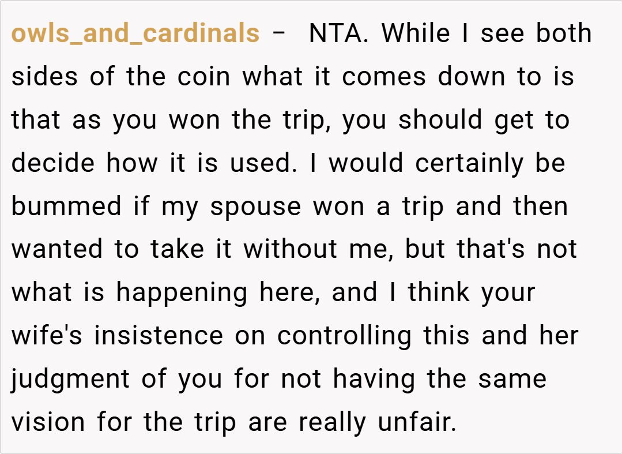
Task: Click on the word "without"
Action: pos(291,250)
